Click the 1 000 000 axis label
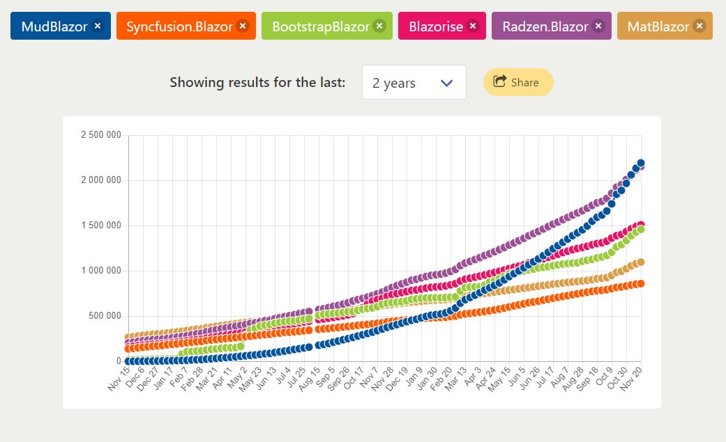The height and width of the screenshot is (442, 726). (101, 271)
